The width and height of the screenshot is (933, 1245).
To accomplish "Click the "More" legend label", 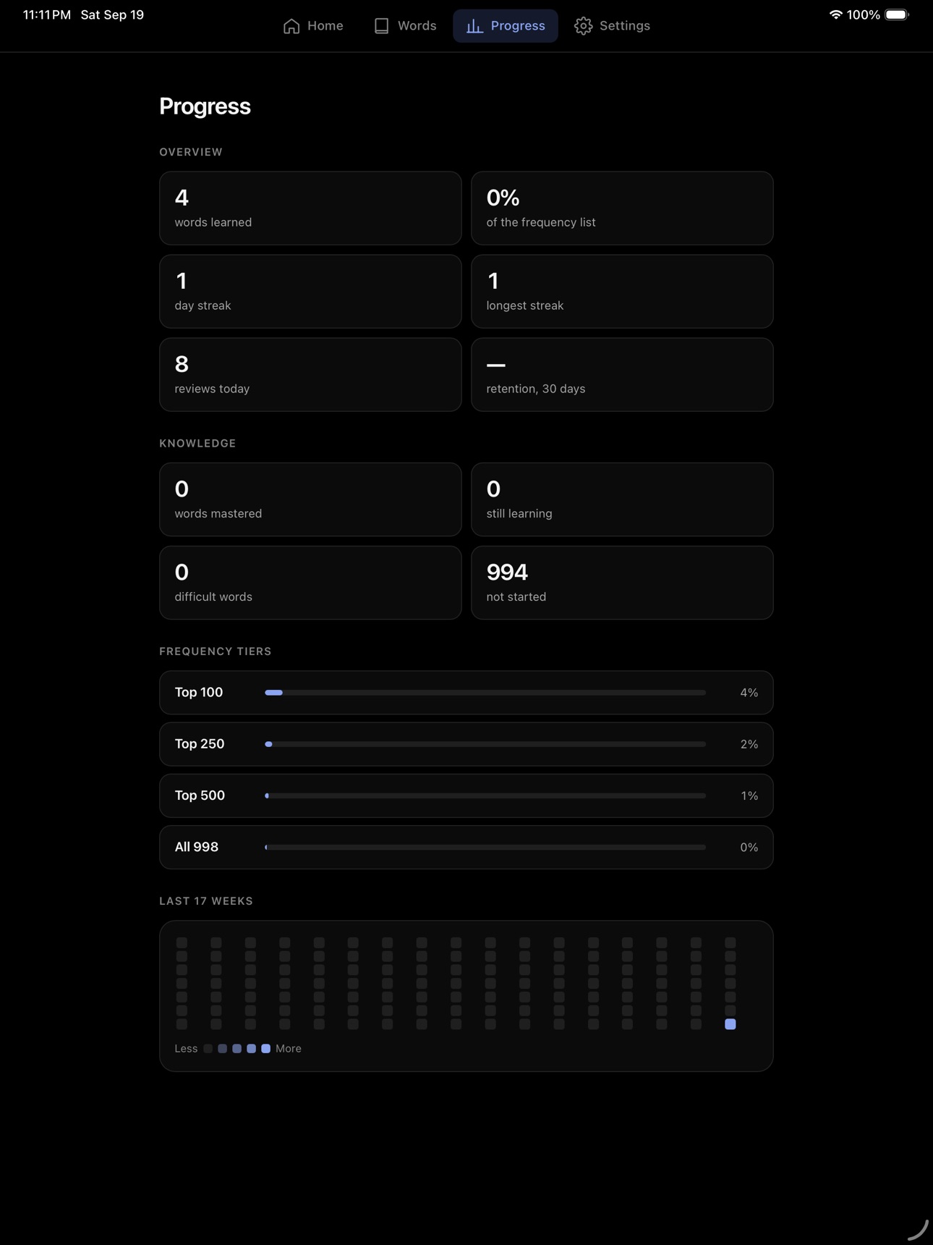I will [289, 1049].
